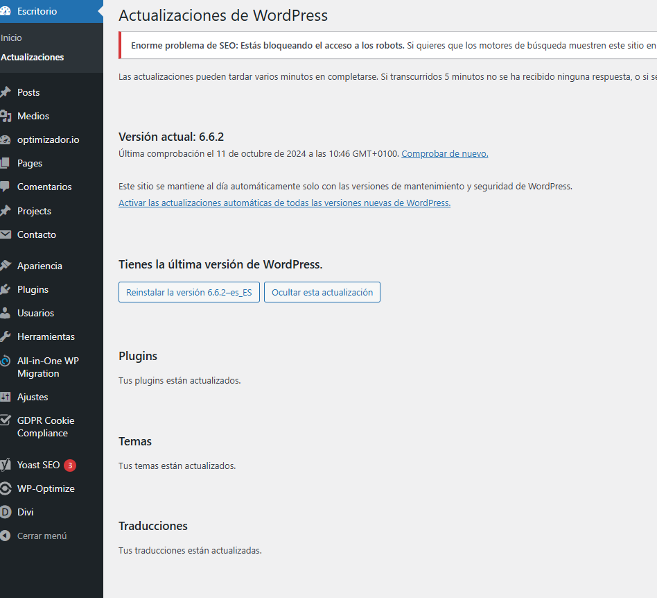Viewport: 657px width, 598px height.
Task: Click the Cerrar menú arrow icon
Action: [5, 536]
